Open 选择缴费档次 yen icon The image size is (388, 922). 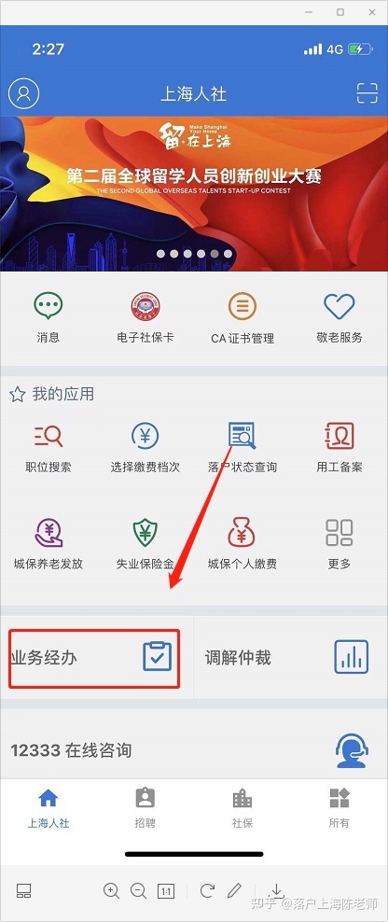click(x=145, y=436)
